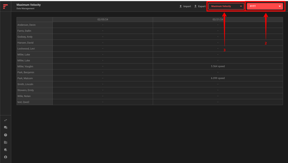This screenshot has height=163, width=288.
Task: Click Miller, Vaughn's 5.564 speed cell
Action: [x=218, y=66]
